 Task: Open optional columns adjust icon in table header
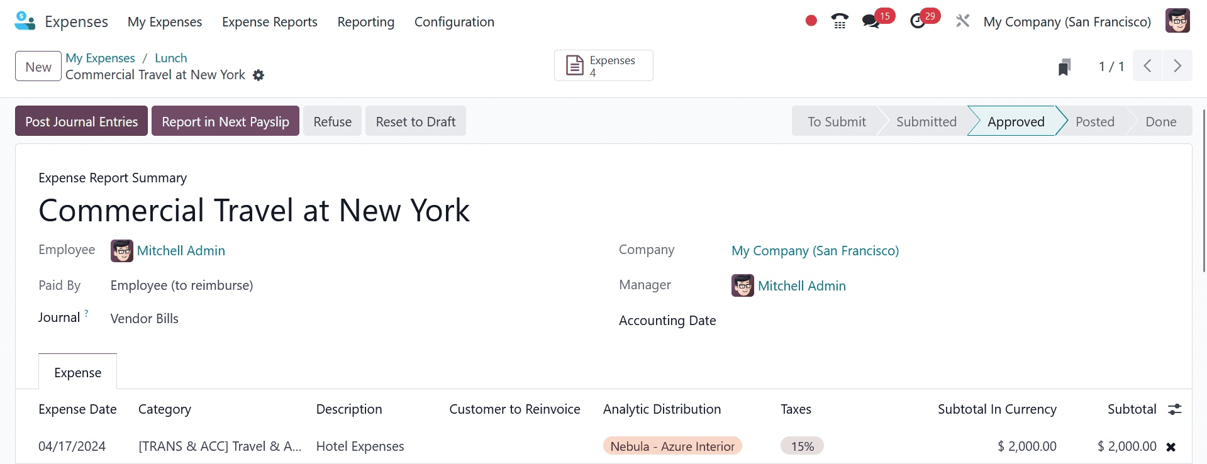click(1174, 409)
